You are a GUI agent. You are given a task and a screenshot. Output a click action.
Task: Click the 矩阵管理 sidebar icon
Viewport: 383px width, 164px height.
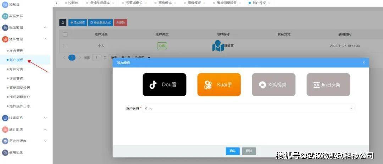tap(5, 39)
